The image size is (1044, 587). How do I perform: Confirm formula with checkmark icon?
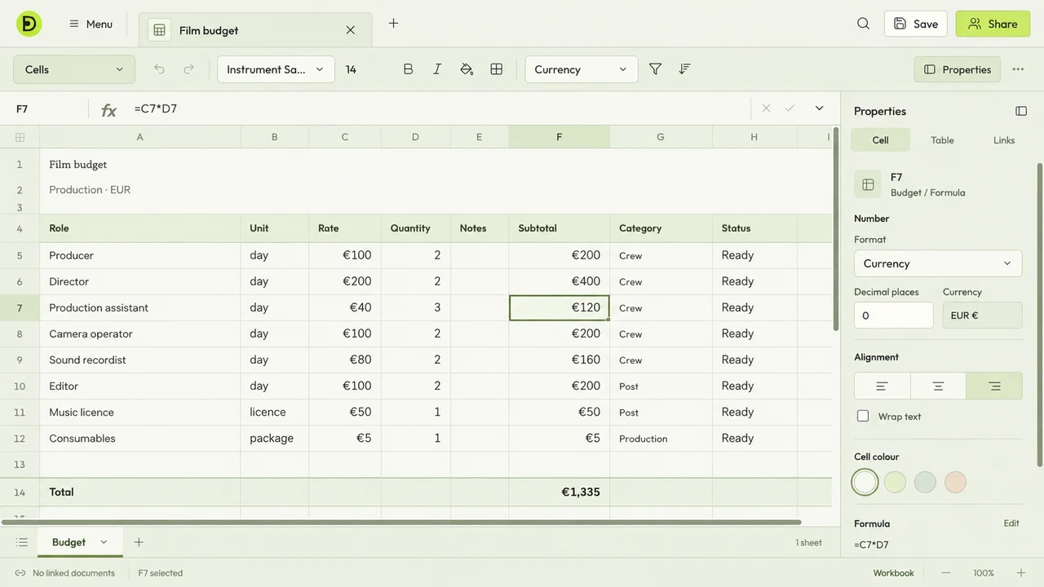click(790, 108)
